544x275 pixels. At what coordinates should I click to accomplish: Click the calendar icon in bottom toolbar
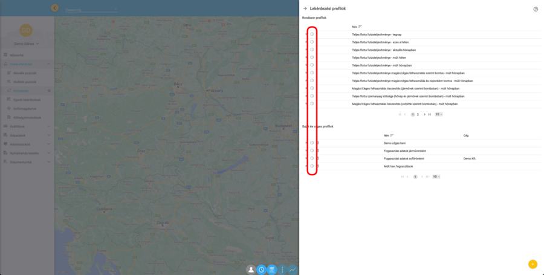tap(272, 270)
